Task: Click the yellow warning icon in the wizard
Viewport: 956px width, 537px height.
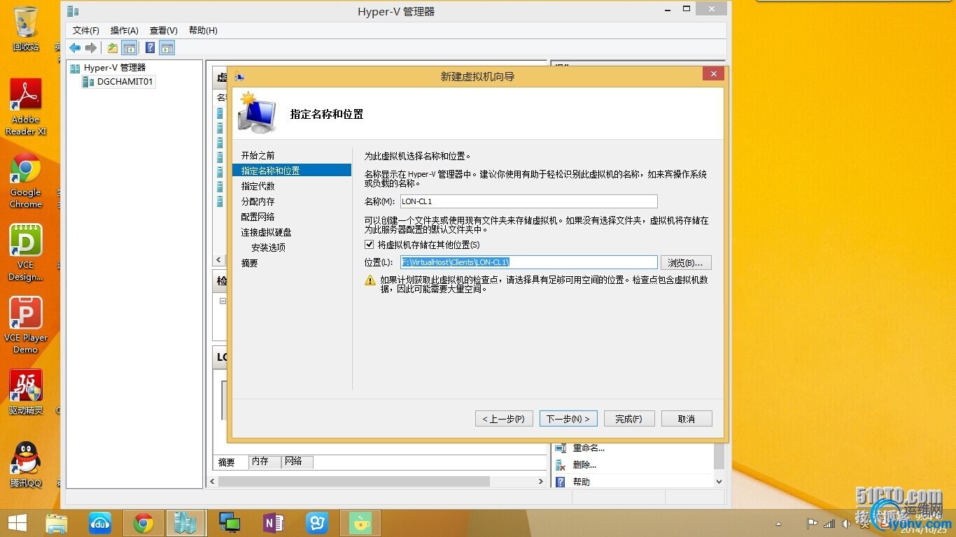Action: (370, 280)
